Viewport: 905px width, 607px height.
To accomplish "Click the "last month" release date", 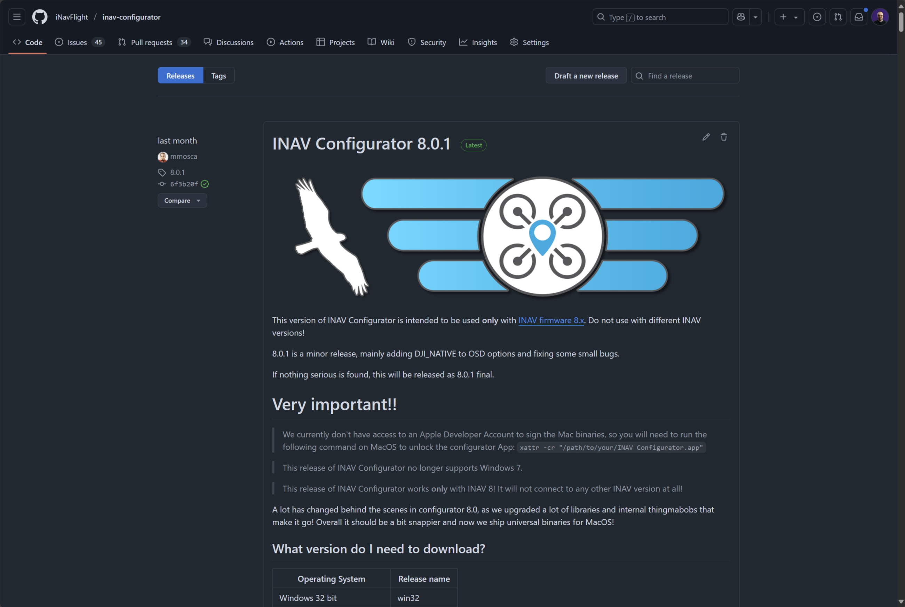I will (177, 141).
